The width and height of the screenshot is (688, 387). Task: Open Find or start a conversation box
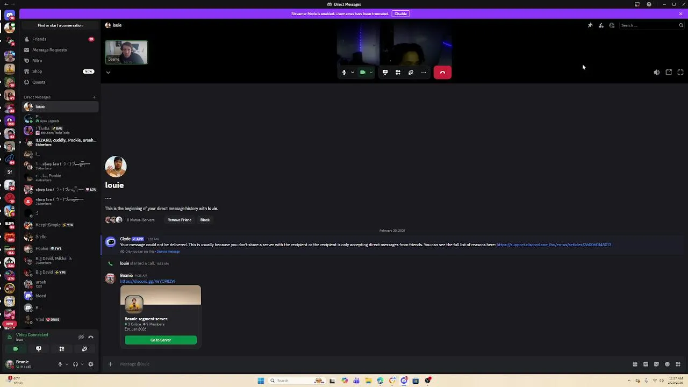coord(60,25)
